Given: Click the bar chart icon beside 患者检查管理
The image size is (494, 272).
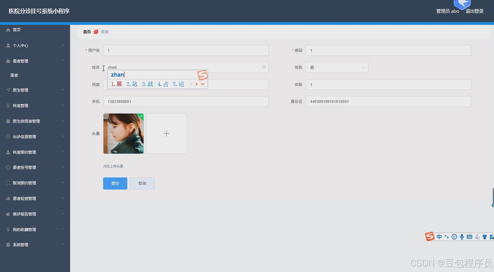Looking at the screenshot, I should click(x=8, y=198).
